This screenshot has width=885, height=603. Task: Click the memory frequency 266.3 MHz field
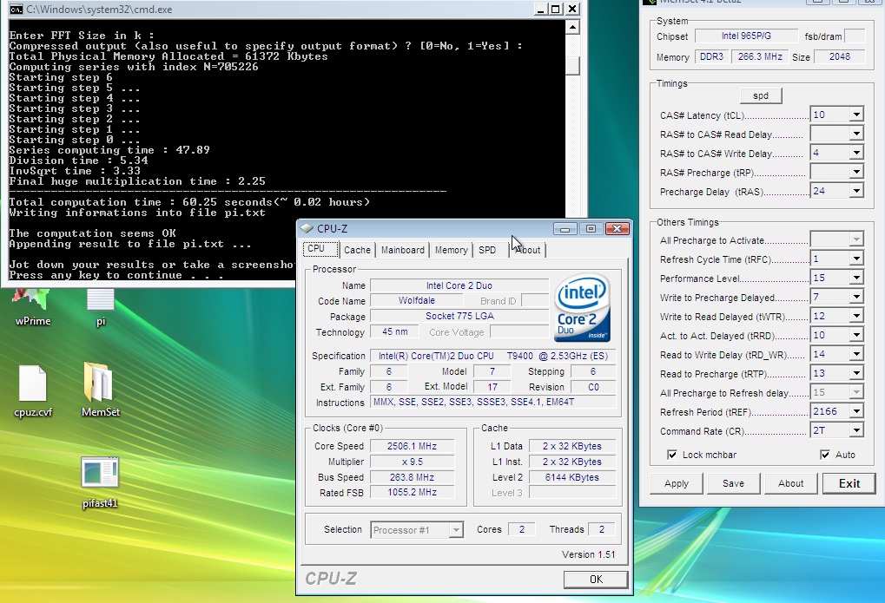(x=760, y=57)
